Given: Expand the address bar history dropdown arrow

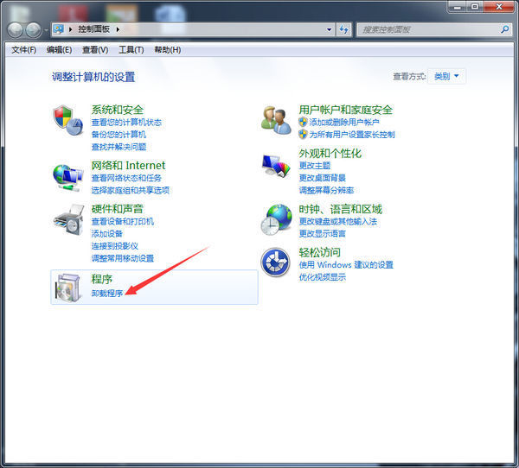Looking at the screenshot, I should (329, 29).
